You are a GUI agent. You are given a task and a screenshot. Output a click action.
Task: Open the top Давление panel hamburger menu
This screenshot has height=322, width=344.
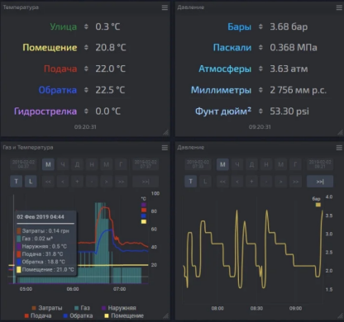tap(339, 7)
